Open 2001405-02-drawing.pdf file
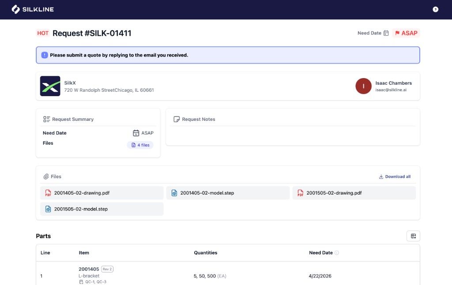 [x=102, y=193]
